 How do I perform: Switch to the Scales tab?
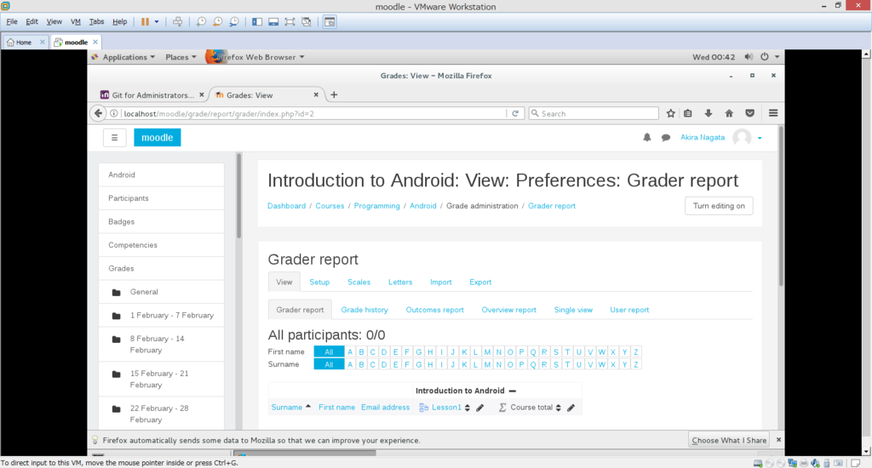point(359,282)
